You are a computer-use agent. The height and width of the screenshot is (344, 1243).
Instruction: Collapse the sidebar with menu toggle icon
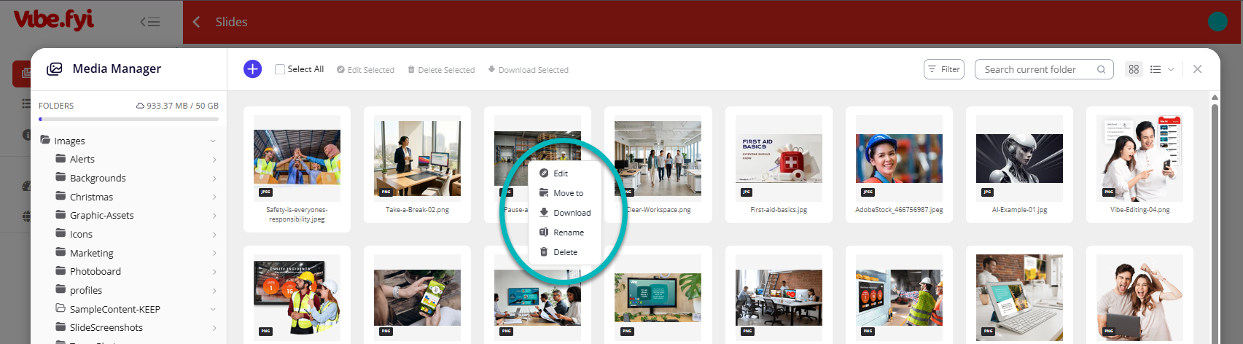pos(150,22)
